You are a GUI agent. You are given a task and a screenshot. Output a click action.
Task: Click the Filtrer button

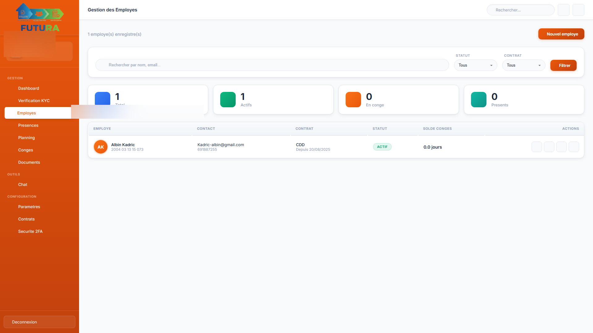tap(563, 65)
